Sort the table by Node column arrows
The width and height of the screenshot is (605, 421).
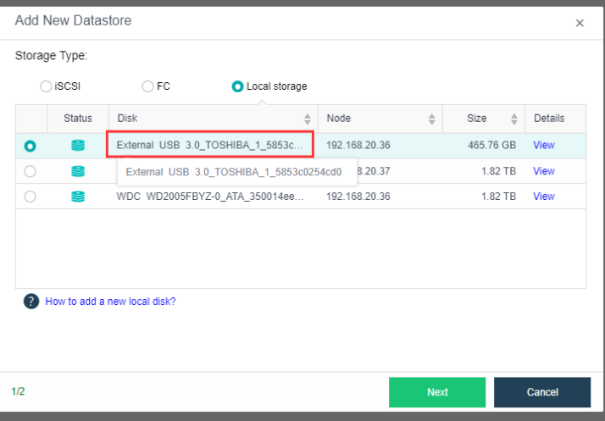coord(432,119)
